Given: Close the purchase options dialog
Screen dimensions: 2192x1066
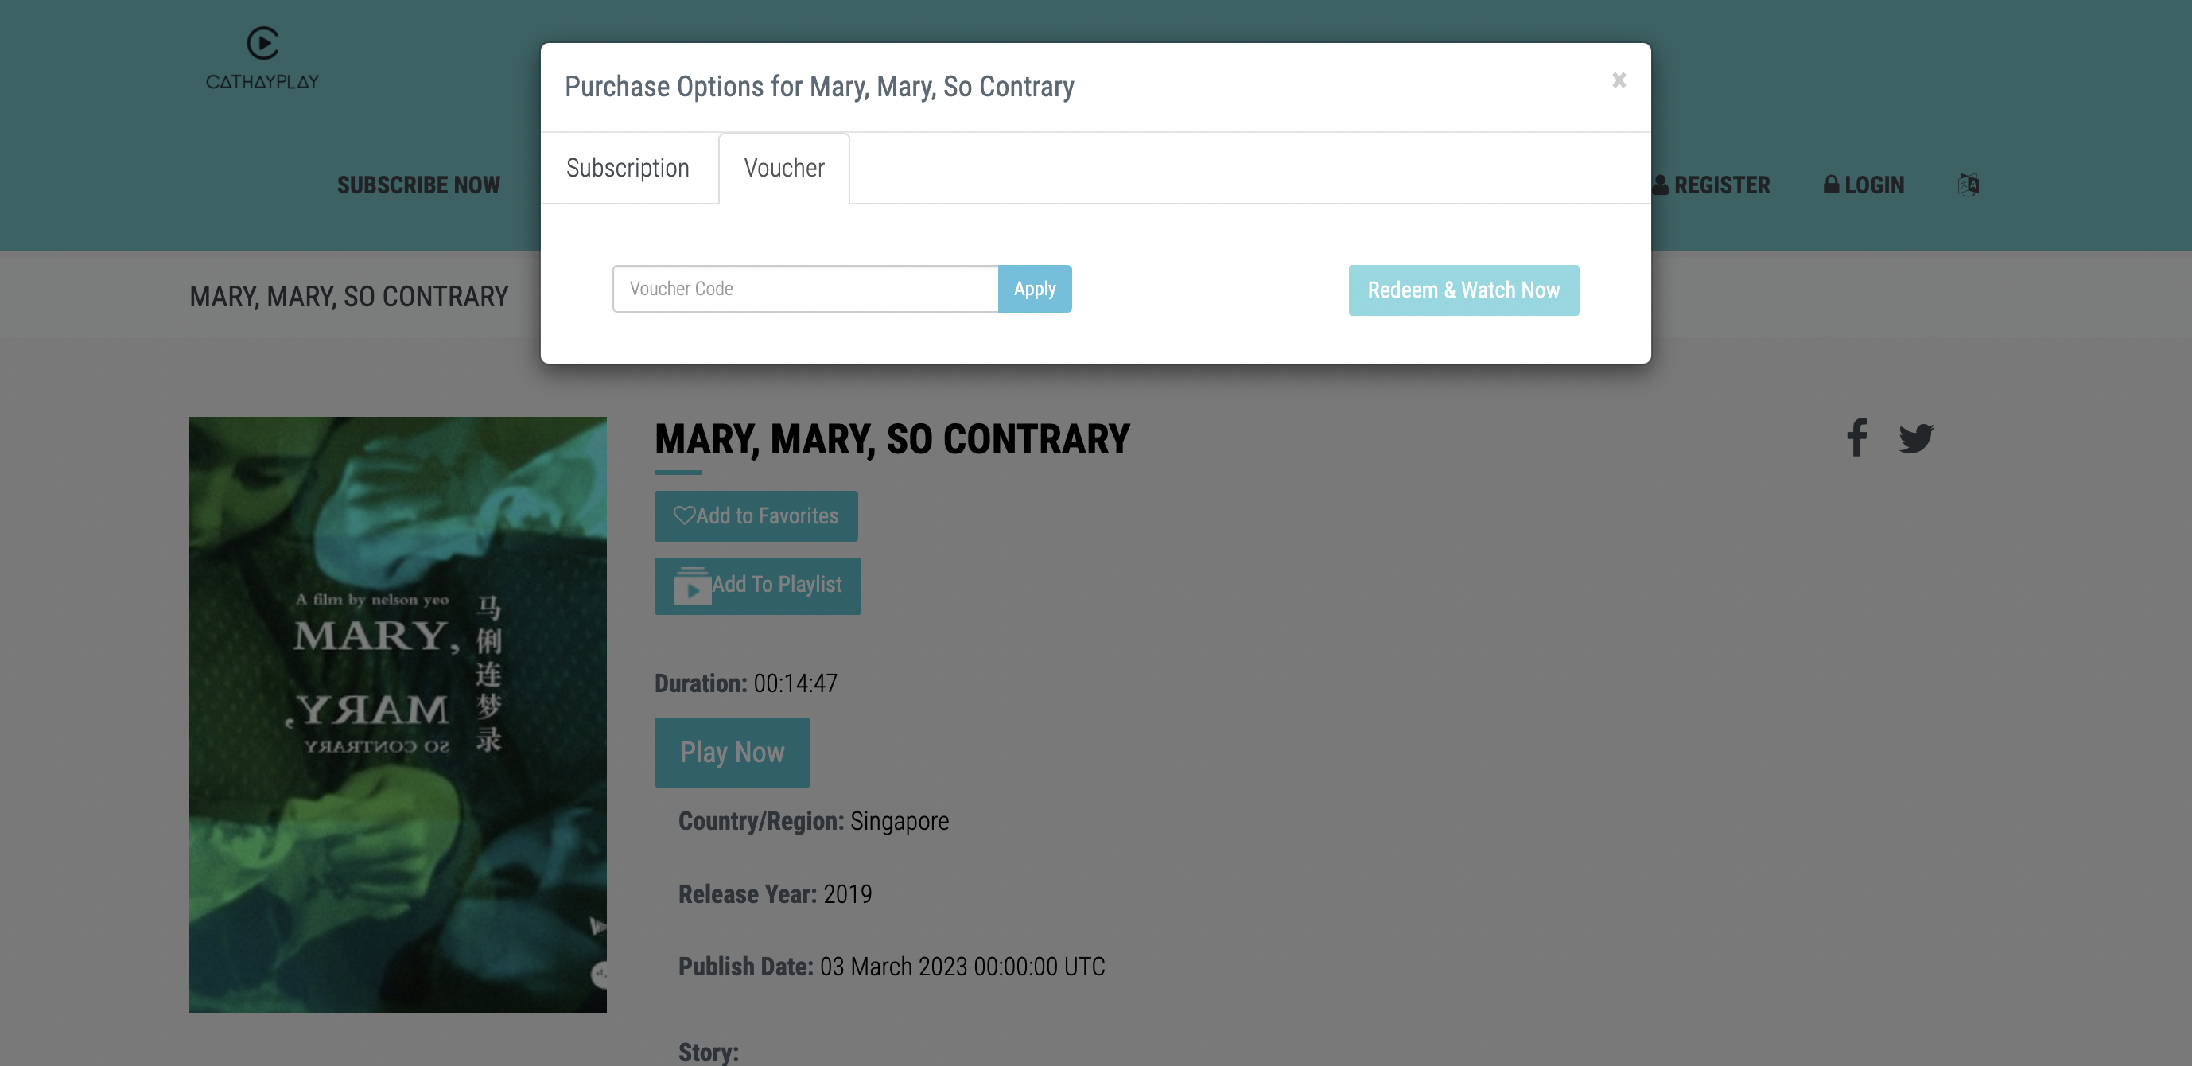Looking at the screenshot, I should point(1619,80).
